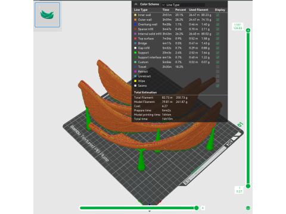Click the Used filament column header
This screenshot has height=214, width=286.
click(198, 10)
